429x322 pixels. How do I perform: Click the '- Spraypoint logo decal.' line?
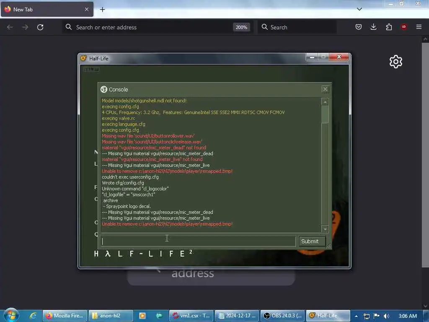pos(127,206)
